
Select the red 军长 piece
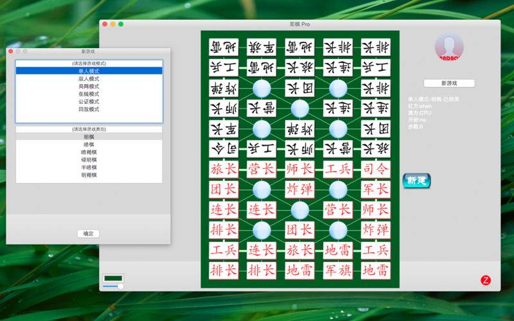pos(376,189)
